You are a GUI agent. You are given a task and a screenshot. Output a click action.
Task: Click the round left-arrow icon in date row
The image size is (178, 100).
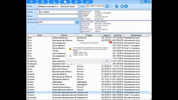126,6
